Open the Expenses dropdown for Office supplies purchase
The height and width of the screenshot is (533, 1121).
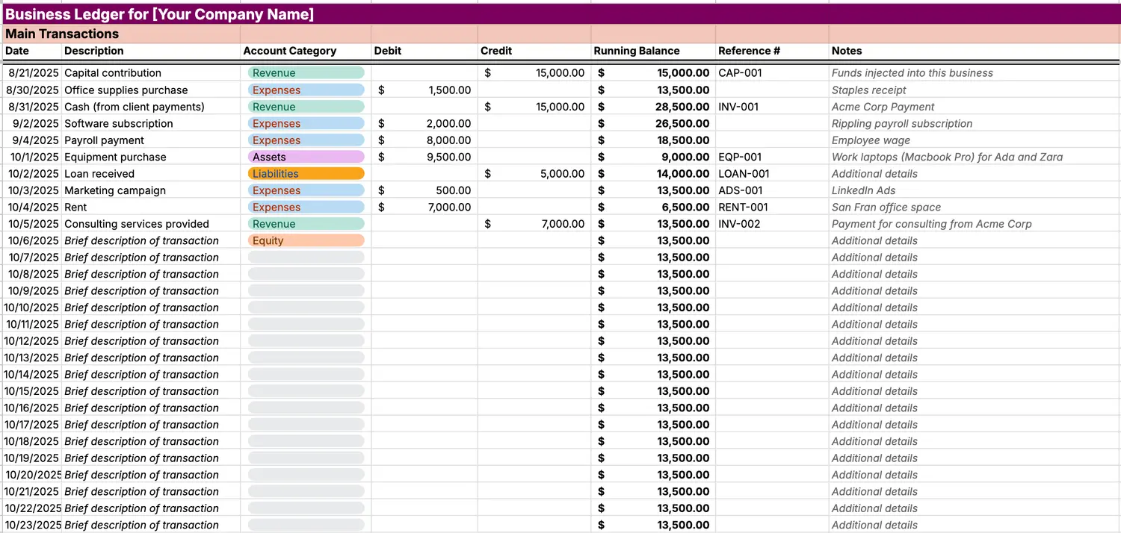(306, 90)
